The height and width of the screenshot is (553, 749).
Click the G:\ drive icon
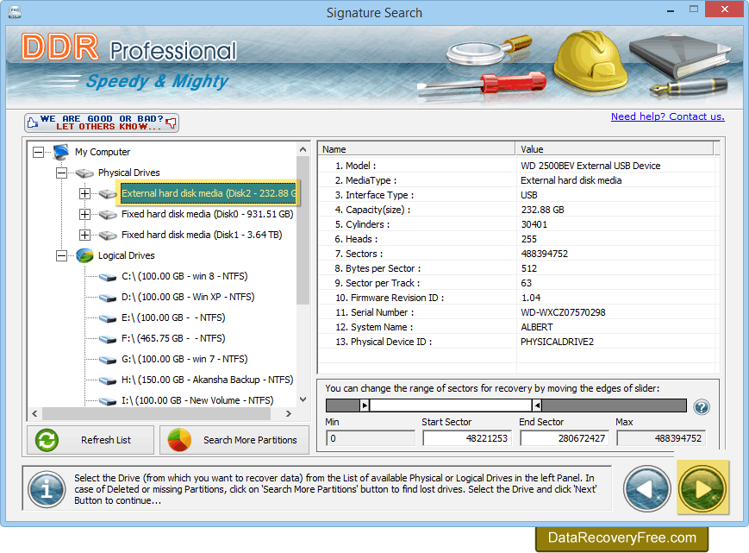click(x=108, y=360)
